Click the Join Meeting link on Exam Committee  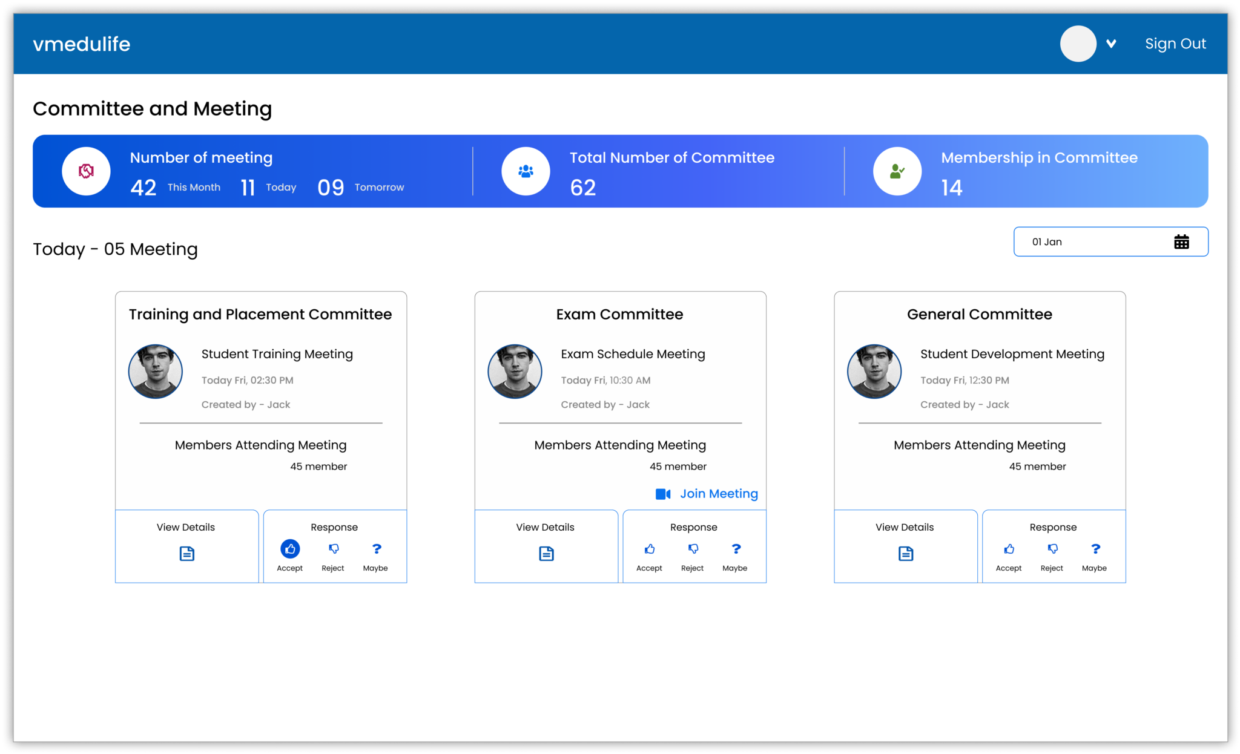coord(719,494)
